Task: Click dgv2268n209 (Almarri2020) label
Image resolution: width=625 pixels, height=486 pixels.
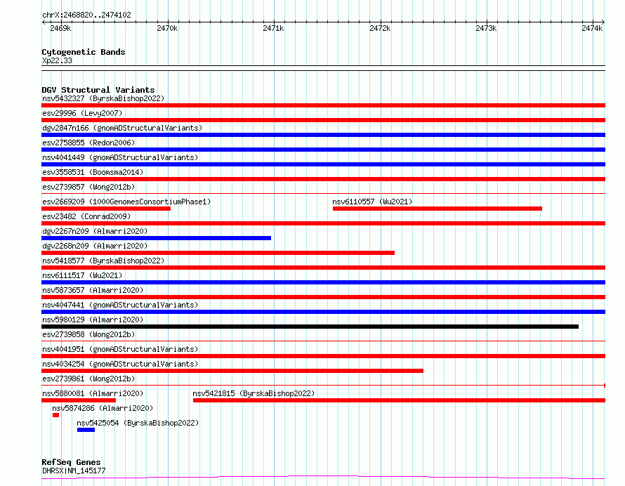Action: [95, 246]
